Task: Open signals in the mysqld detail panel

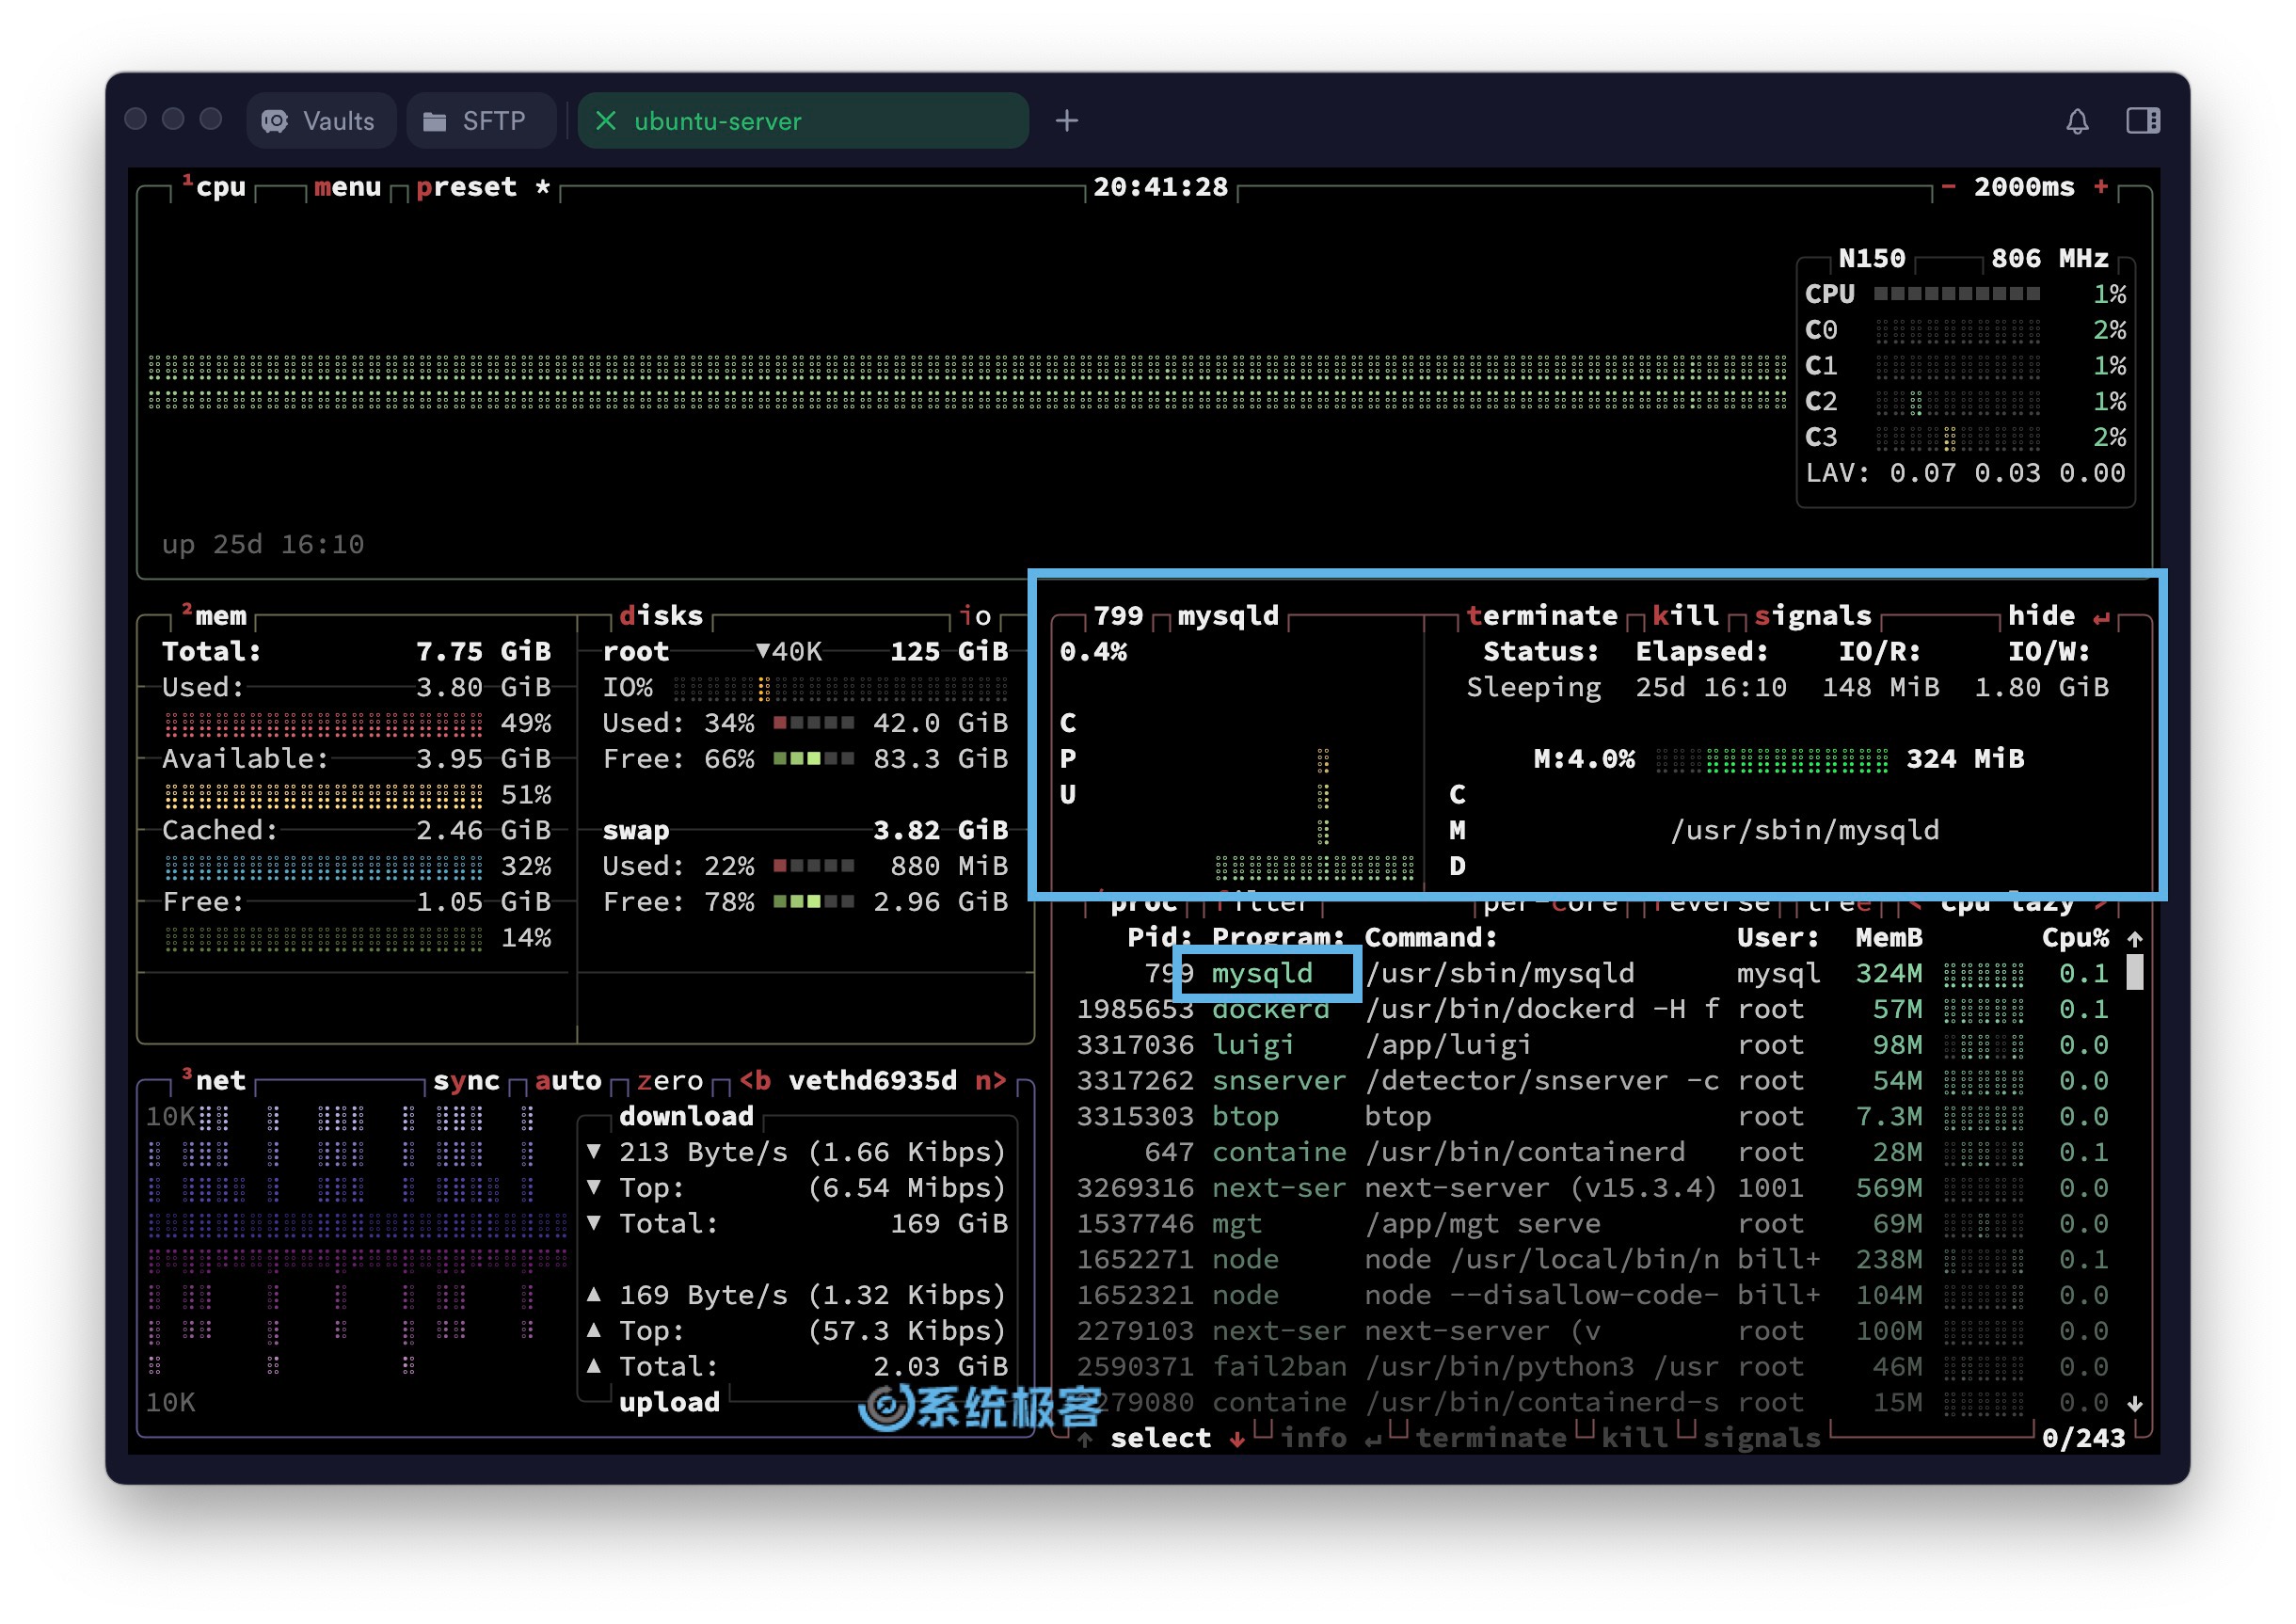Action: pyautogui.click(x=1813, y=615)
